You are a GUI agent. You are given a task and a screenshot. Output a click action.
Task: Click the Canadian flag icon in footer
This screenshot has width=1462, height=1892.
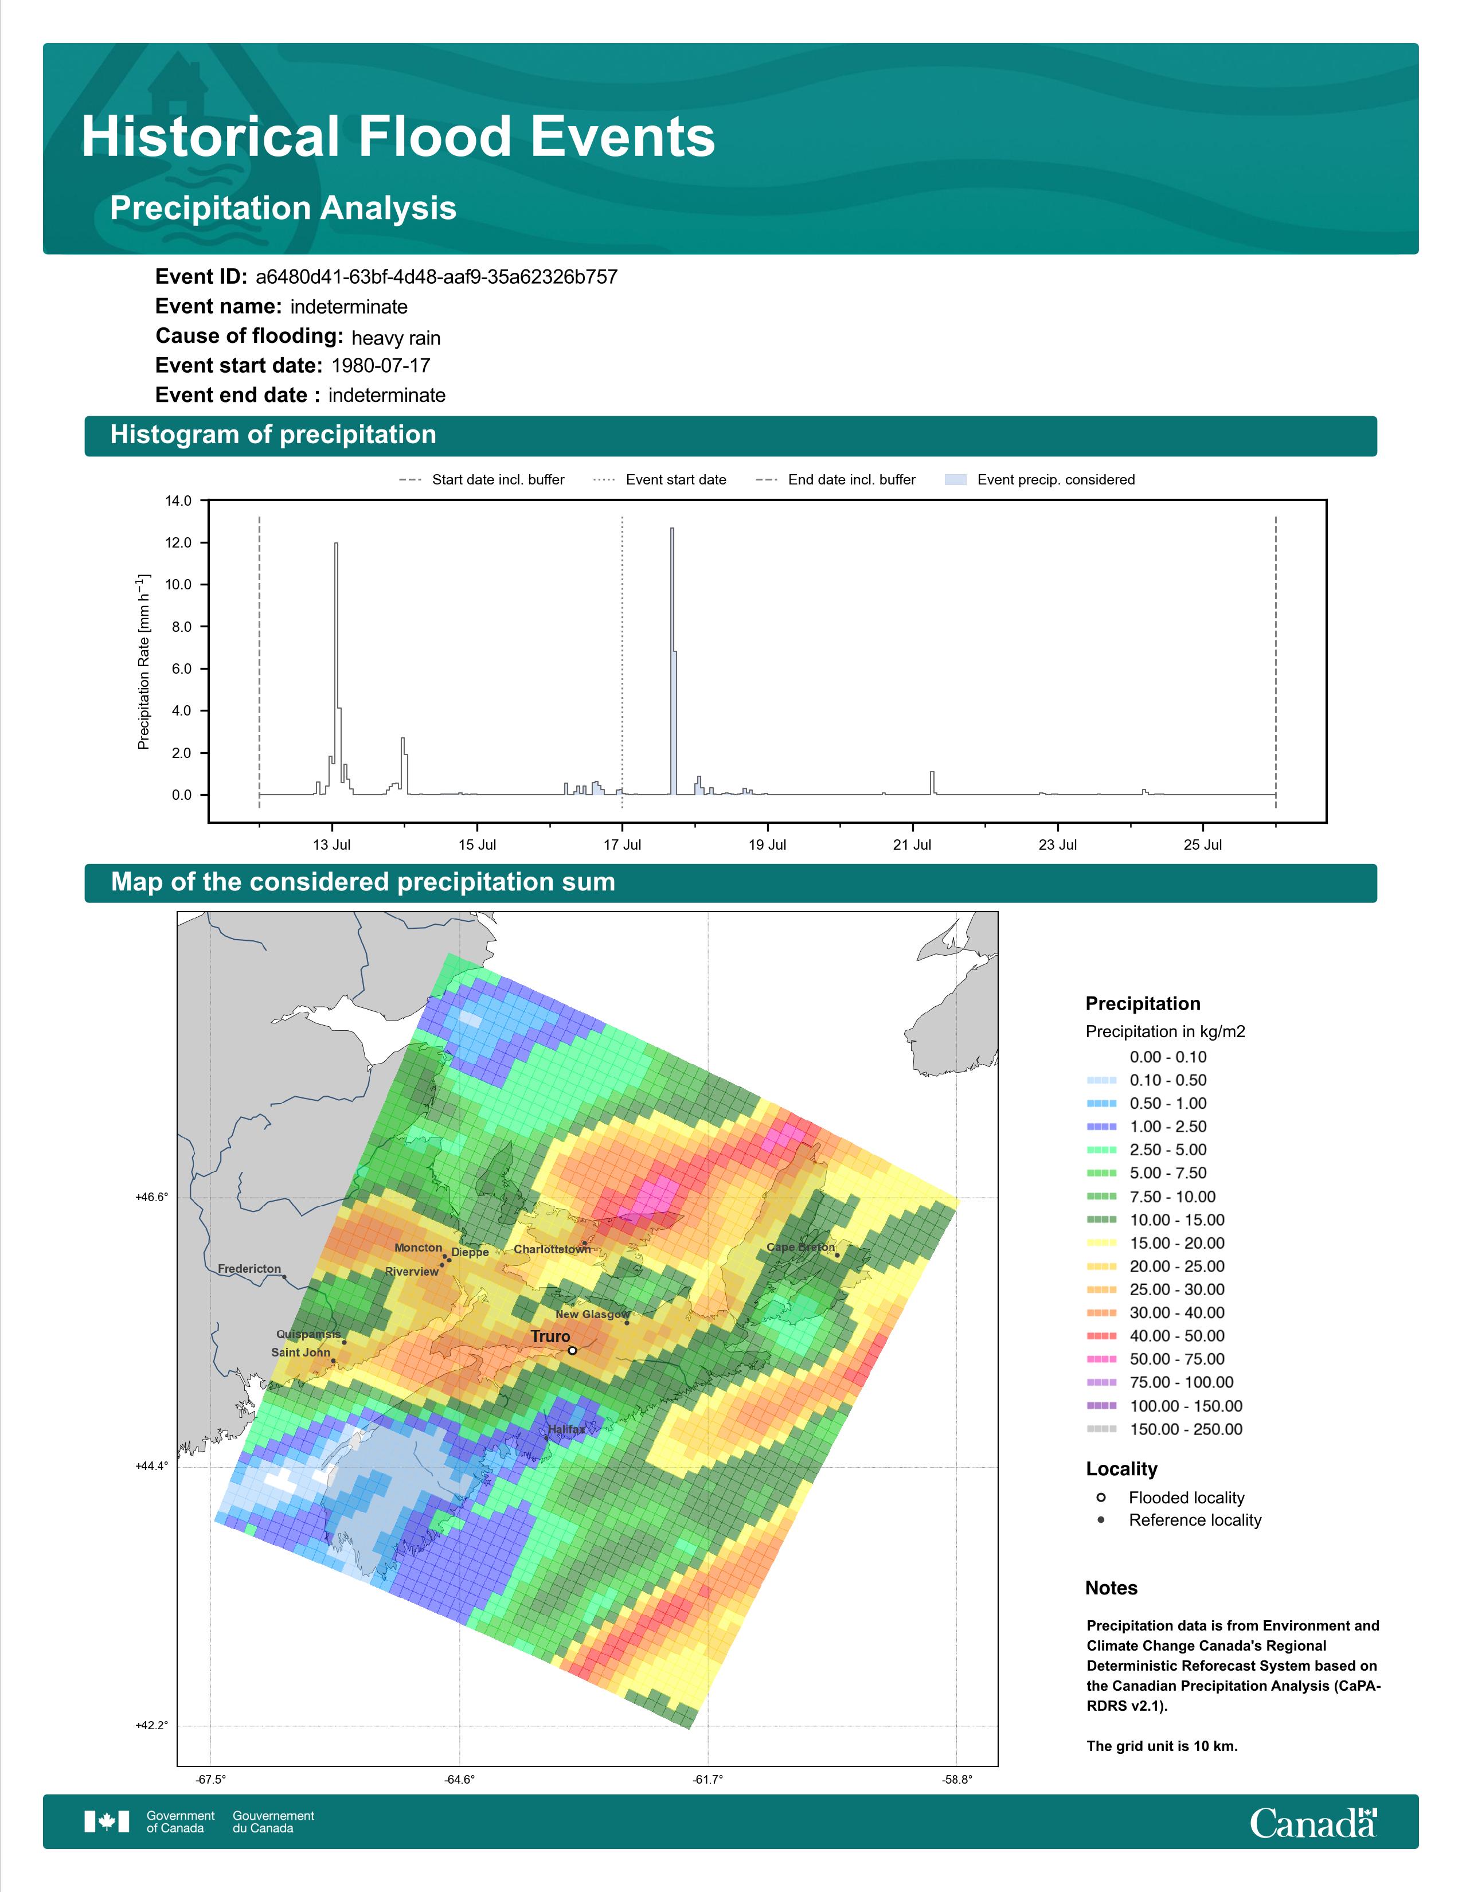pos(107,1821)
